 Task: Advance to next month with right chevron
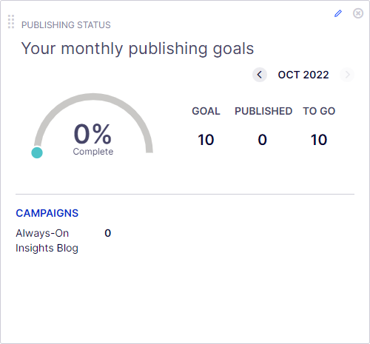[x=347, y=75]
